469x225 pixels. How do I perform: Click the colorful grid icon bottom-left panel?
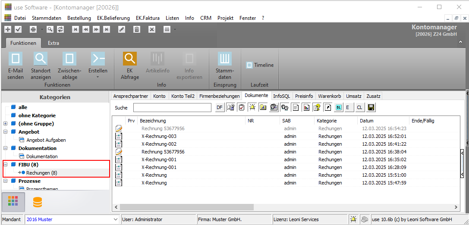point(13,202)
